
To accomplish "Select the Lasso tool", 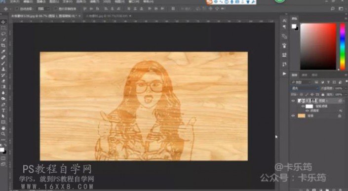I will (x=3, y=34).
